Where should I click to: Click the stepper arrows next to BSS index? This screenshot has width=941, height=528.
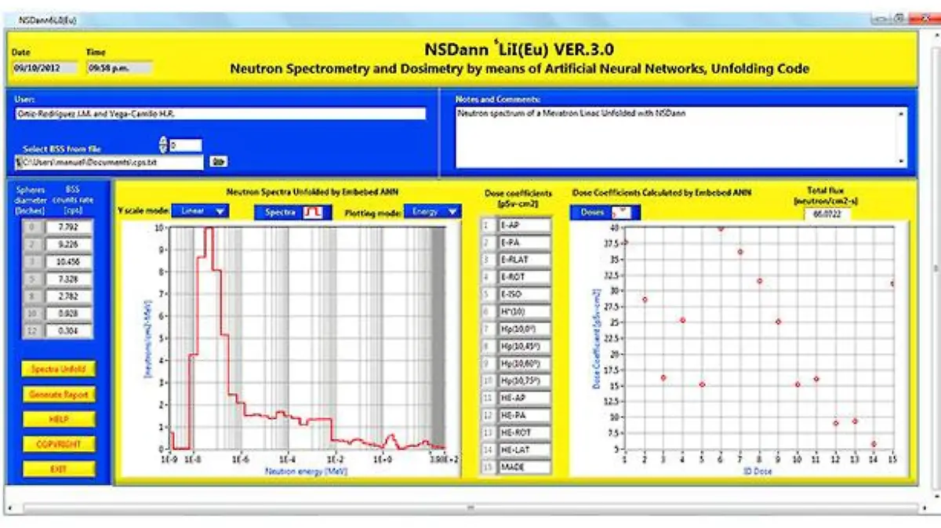(163, 145)
